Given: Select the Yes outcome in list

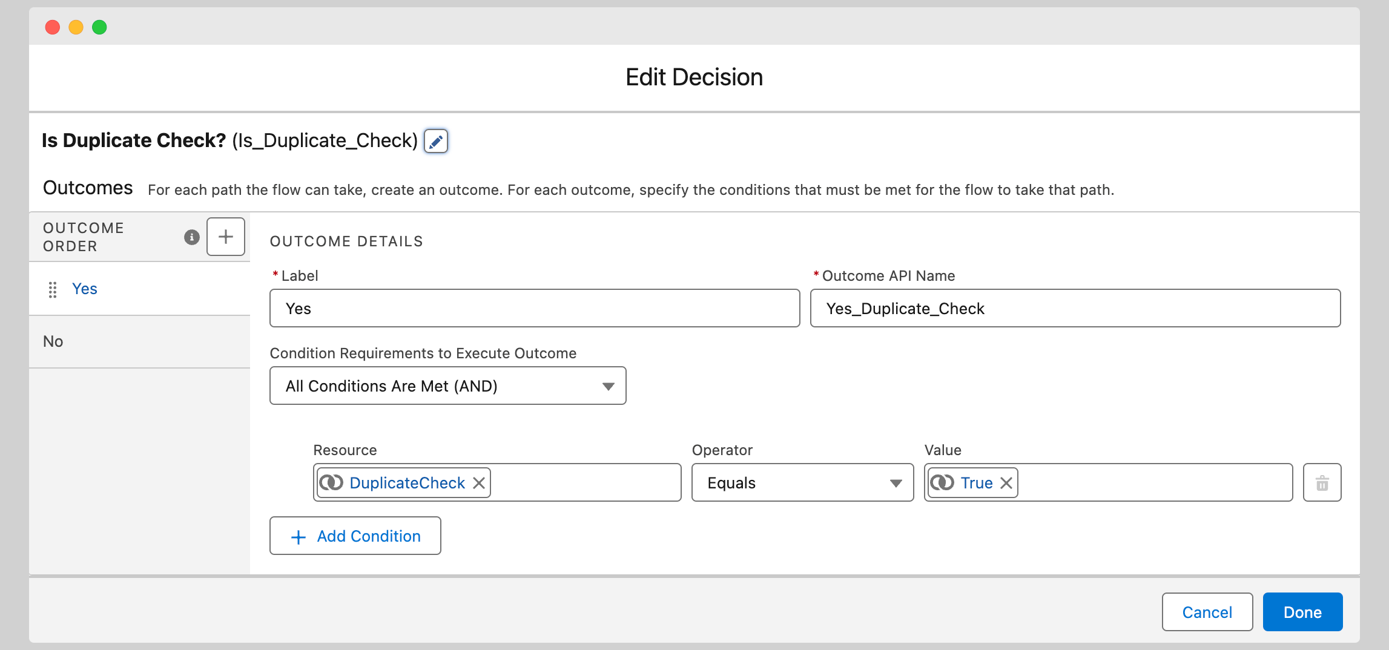Looking at the screenshot, I should click(x=85, y=289).
